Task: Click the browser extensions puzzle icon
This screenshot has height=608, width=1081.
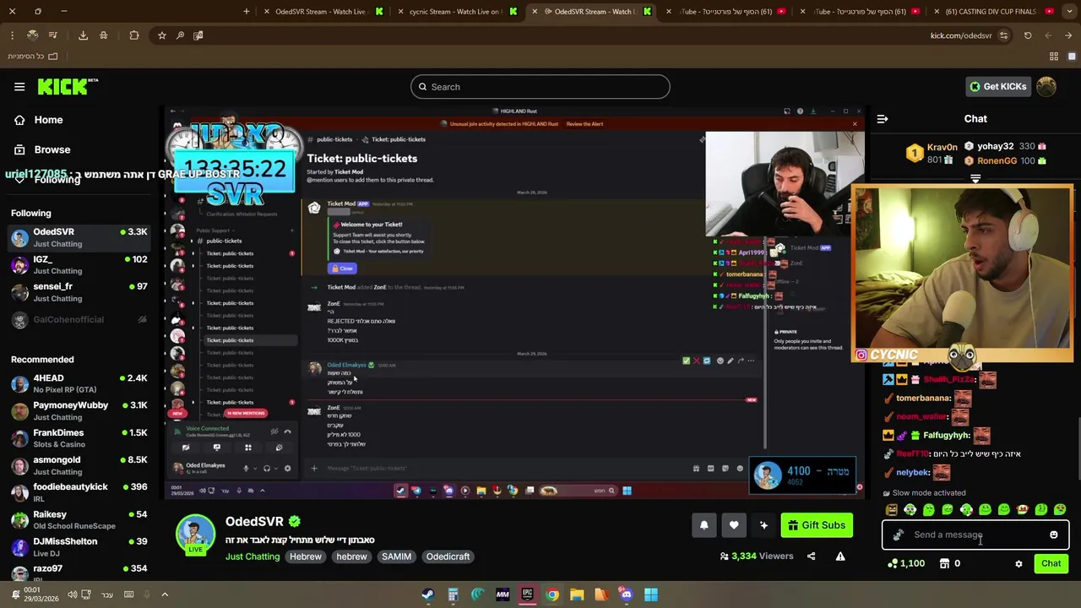Action: click(x=134, y=35)
